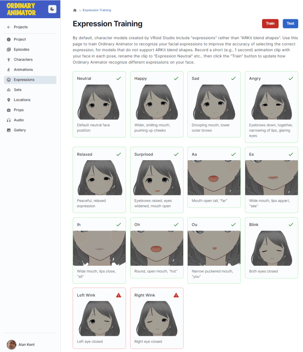
Task: Click the Left Wink warning triangle icon
Action: (x=119, y=295)
